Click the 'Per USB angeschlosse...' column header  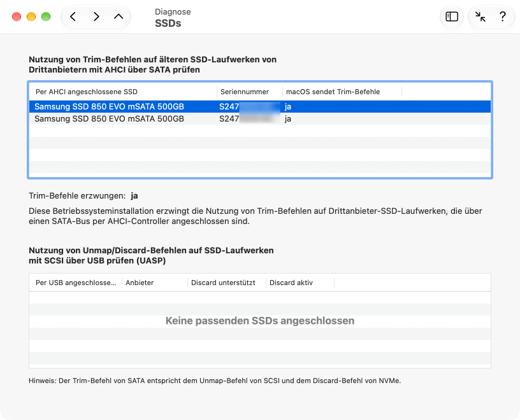(x=76, y=283)
